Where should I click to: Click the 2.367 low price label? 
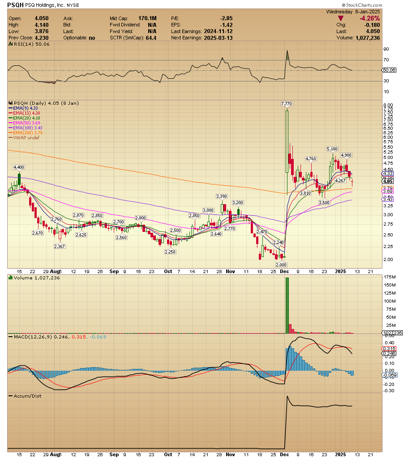tap(59, 247)
